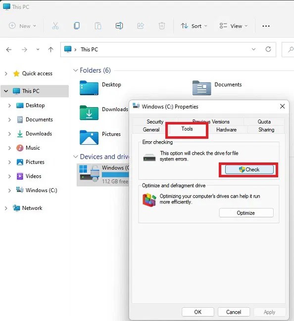Viewport: 294px width, 321px height.
Task: Collapse This PC tree node
Action: click(6, 91)
